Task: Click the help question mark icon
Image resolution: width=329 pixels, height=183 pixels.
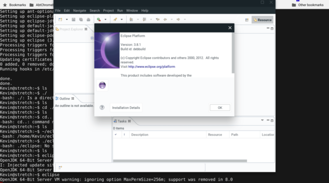Action: click(x=102, y=108)
